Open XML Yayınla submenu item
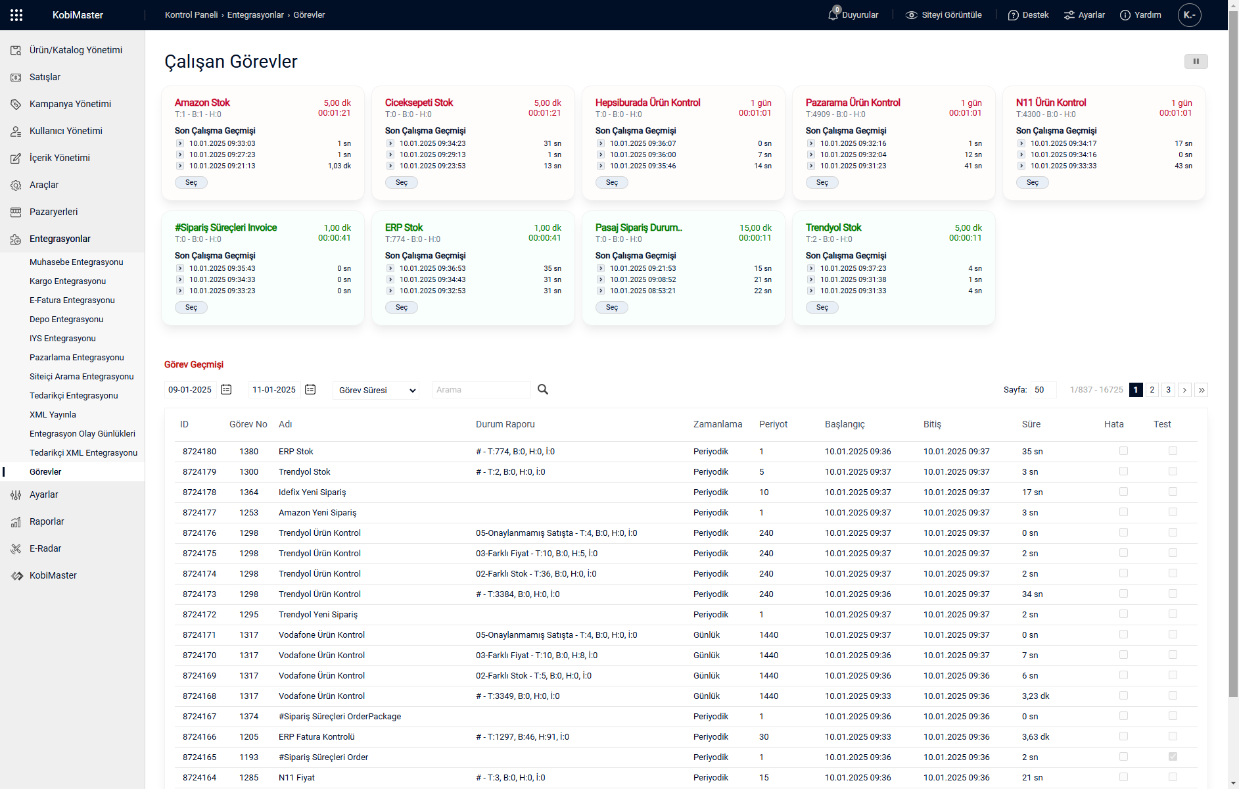Image resolution: width=1239 pixels, height=789 pixels. [53, 414]
